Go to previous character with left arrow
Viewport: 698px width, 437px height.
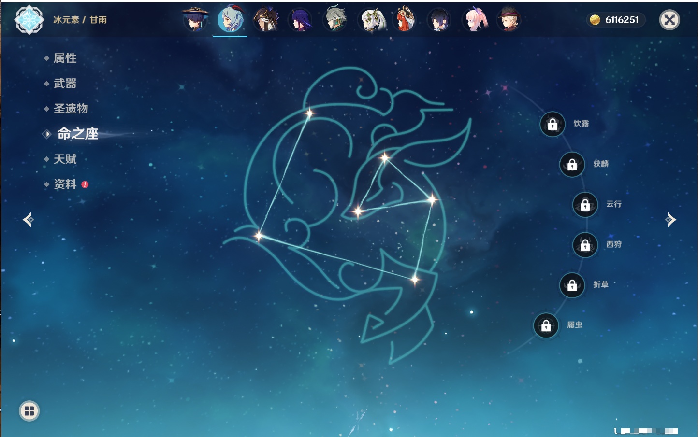pyautogui.click(x=28, y=220)
